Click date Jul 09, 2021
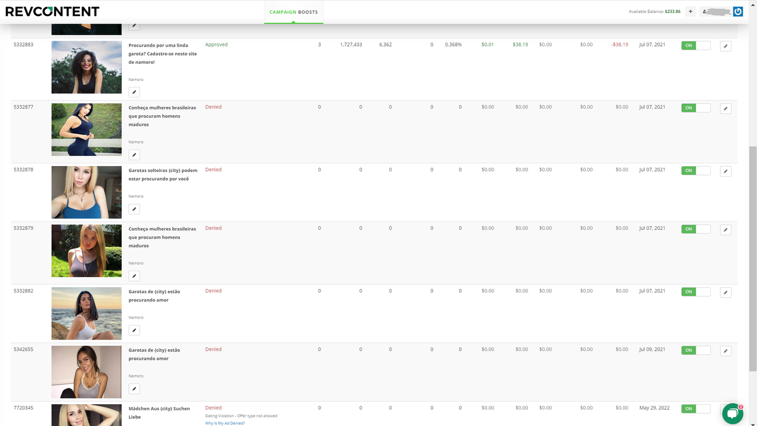This screenshot has width=757, height=426. click(652, 350)
